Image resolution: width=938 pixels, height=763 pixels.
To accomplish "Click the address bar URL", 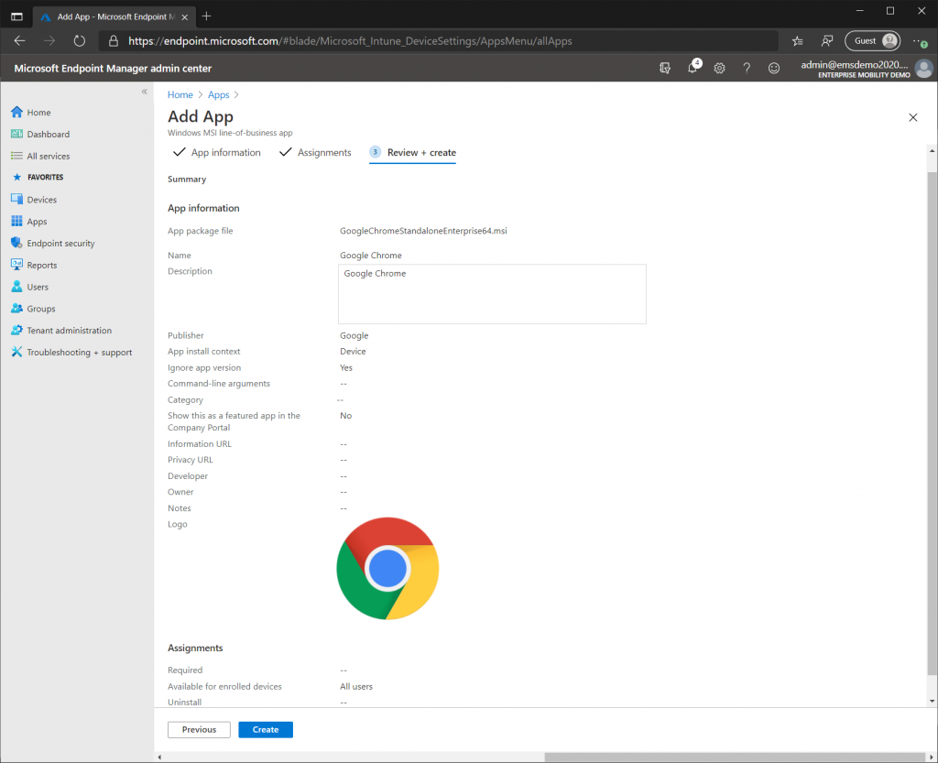I will tap(350, 40).
